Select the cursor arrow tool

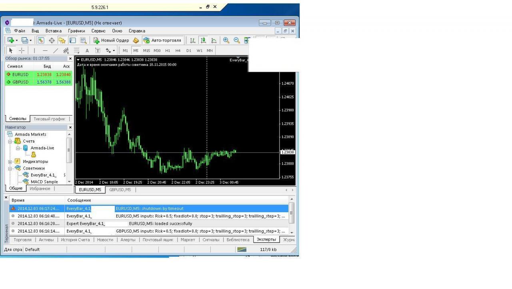11,51
